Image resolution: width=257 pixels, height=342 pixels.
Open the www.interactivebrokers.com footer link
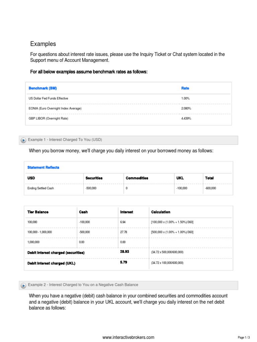128,337
